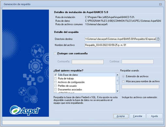
Task: Click the list scroll down arrow
Action: coord(117,91)
